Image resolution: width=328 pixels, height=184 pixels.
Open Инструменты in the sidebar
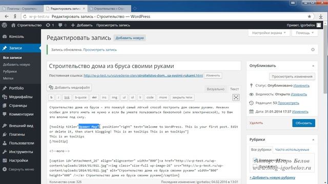[20, 152]
